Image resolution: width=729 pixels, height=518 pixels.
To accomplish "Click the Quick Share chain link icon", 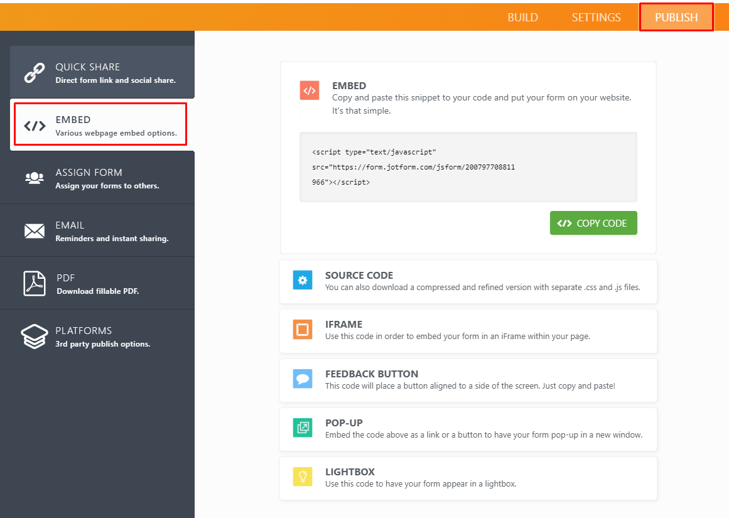I will pos(34,72).
